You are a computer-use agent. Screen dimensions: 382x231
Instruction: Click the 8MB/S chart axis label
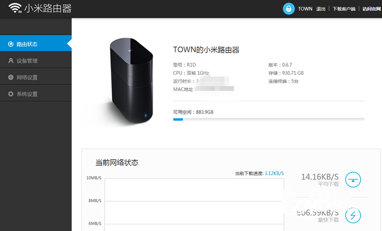click(95, 200)
